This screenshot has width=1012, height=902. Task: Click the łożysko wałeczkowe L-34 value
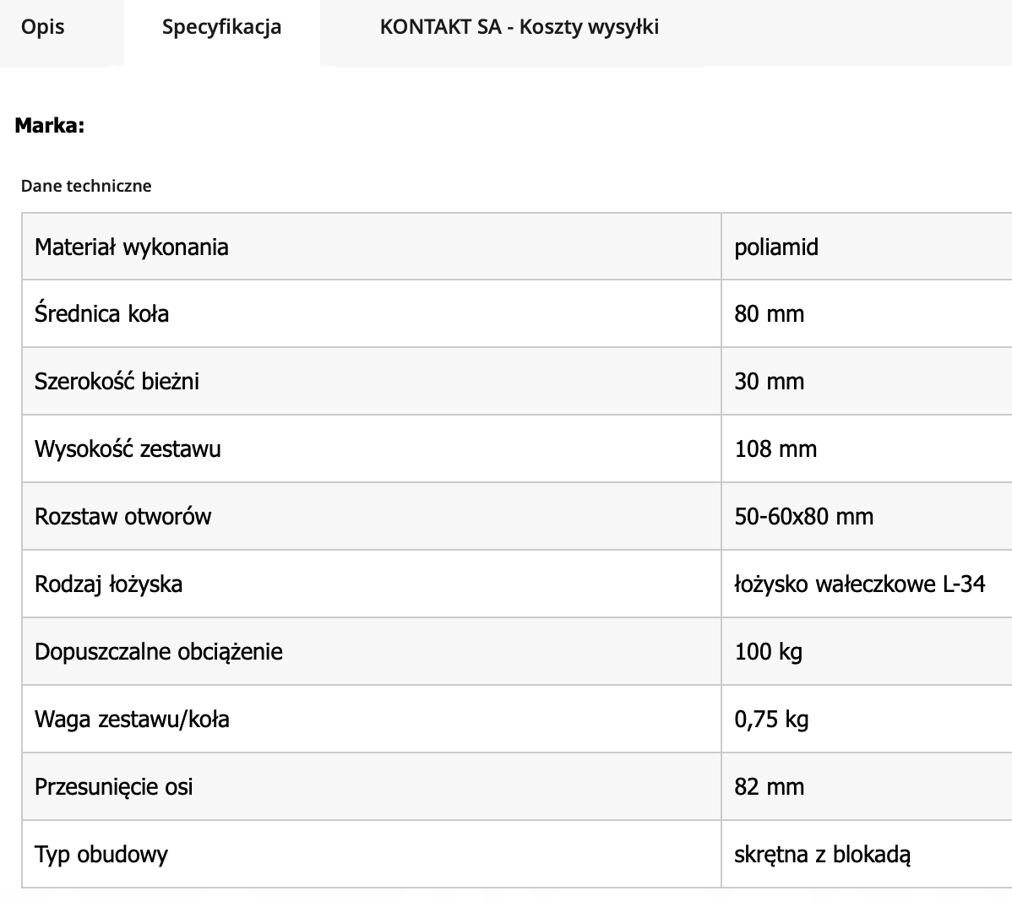coord(859,584)
